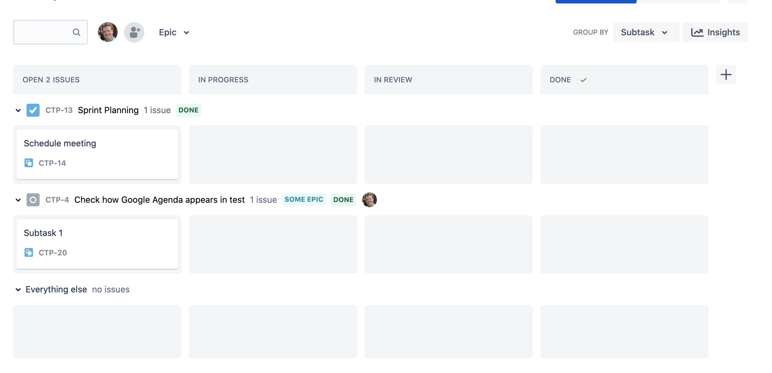This screenshot has width=772, height=373.
Task: Click the checkmark icon in the Done column header
Action: coord(584,80)
